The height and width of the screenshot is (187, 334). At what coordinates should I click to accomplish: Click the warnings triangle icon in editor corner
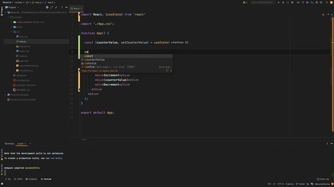coord(323,15)
